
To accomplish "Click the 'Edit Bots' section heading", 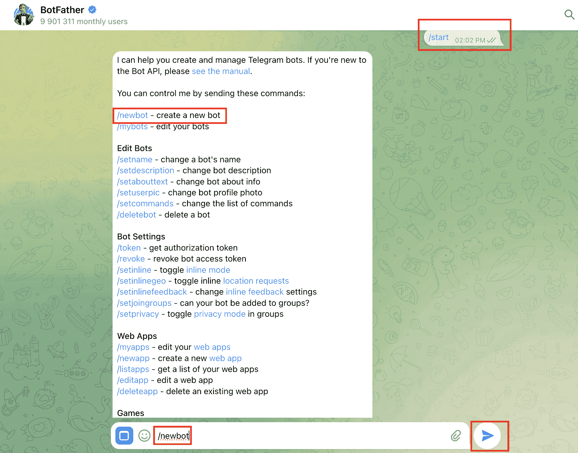I will (x=135, y=148).
